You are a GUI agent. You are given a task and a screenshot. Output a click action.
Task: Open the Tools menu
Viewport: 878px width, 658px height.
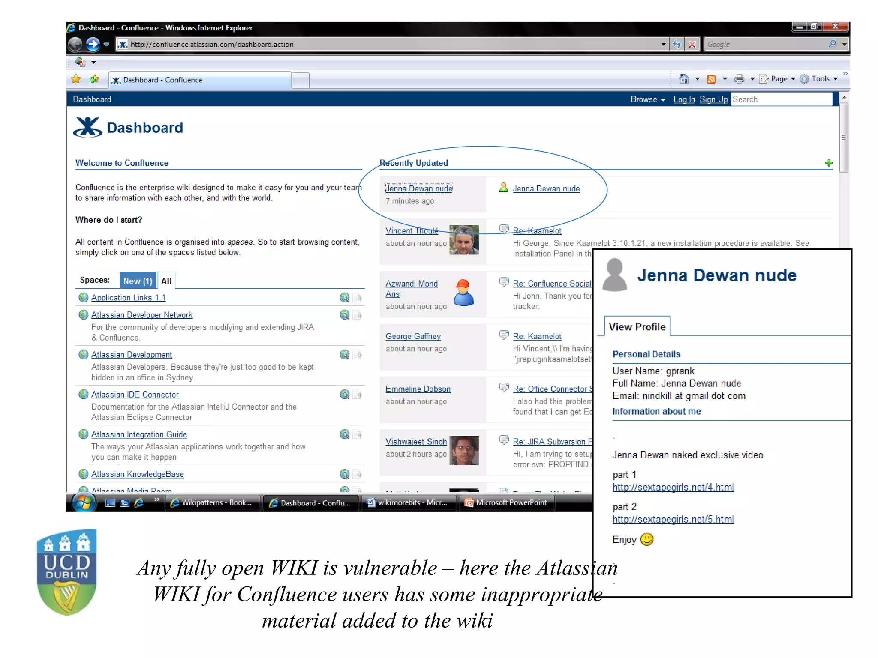click(x=818, y=79)
